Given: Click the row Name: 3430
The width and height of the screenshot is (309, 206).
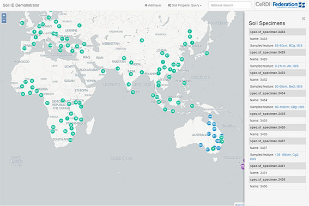Looking at the screenshot, I should tap(277, 134).
